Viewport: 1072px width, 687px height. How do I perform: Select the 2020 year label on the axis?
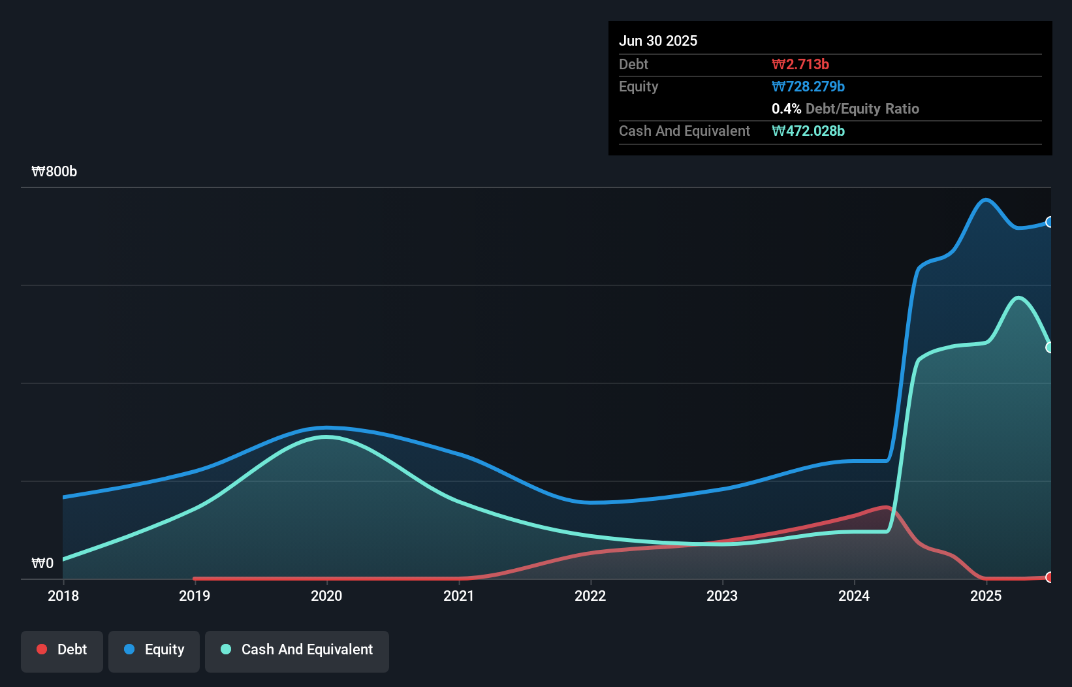[x=326, y=596]
